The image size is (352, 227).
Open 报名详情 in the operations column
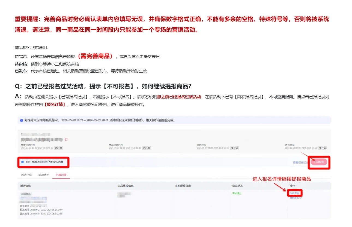coord(294,193)
